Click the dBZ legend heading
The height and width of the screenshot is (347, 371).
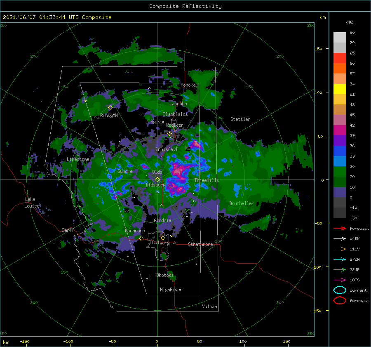coord(350,22)
